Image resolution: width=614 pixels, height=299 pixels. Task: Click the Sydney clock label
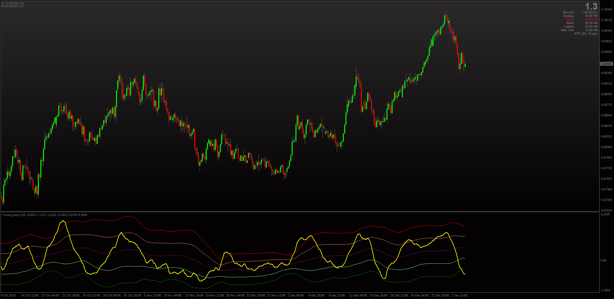(568, 16)
